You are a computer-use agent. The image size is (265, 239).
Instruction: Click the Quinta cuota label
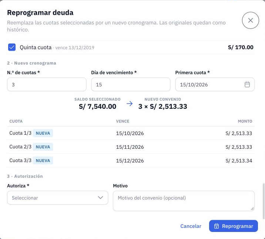tap(36, 47)
